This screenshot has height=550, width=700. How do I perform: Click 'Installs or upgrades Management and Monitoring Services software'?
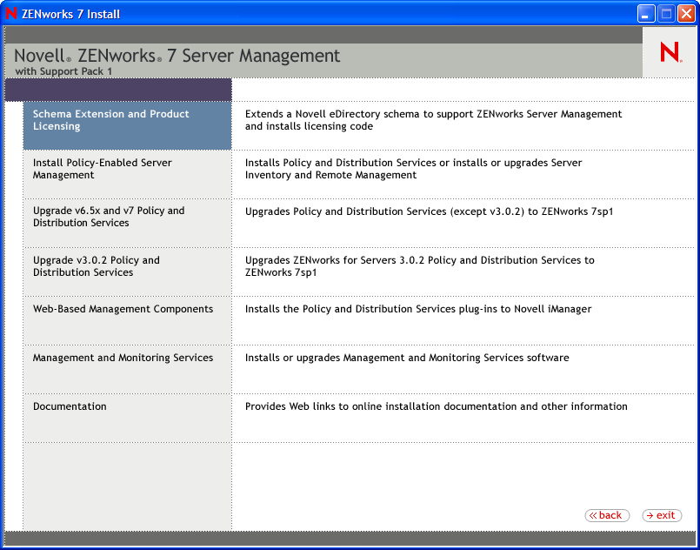coord(407,358)
